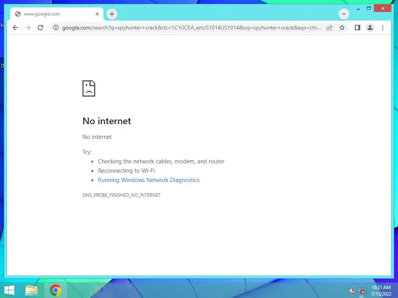Image resolution: width=398 pixels, height=298 pixels.
Task: Open the Chrome three-dot menu
Action: 382,28
